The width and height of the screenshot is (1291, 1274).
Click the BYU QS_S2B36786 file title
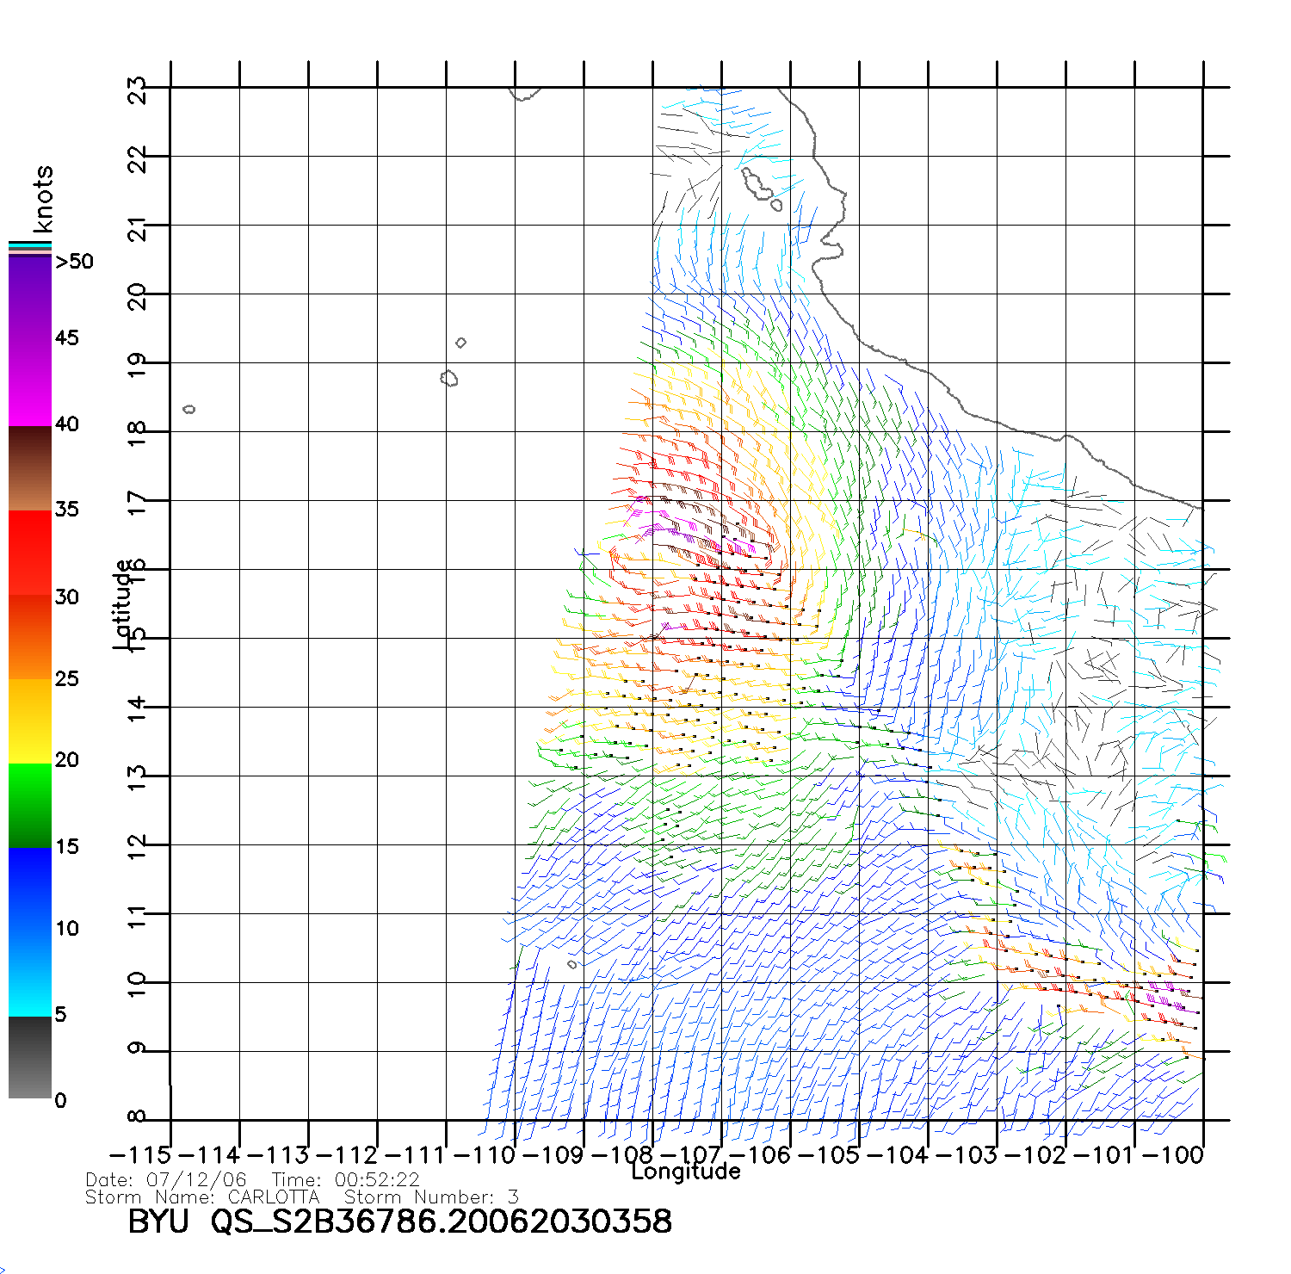click(399, 1221)
